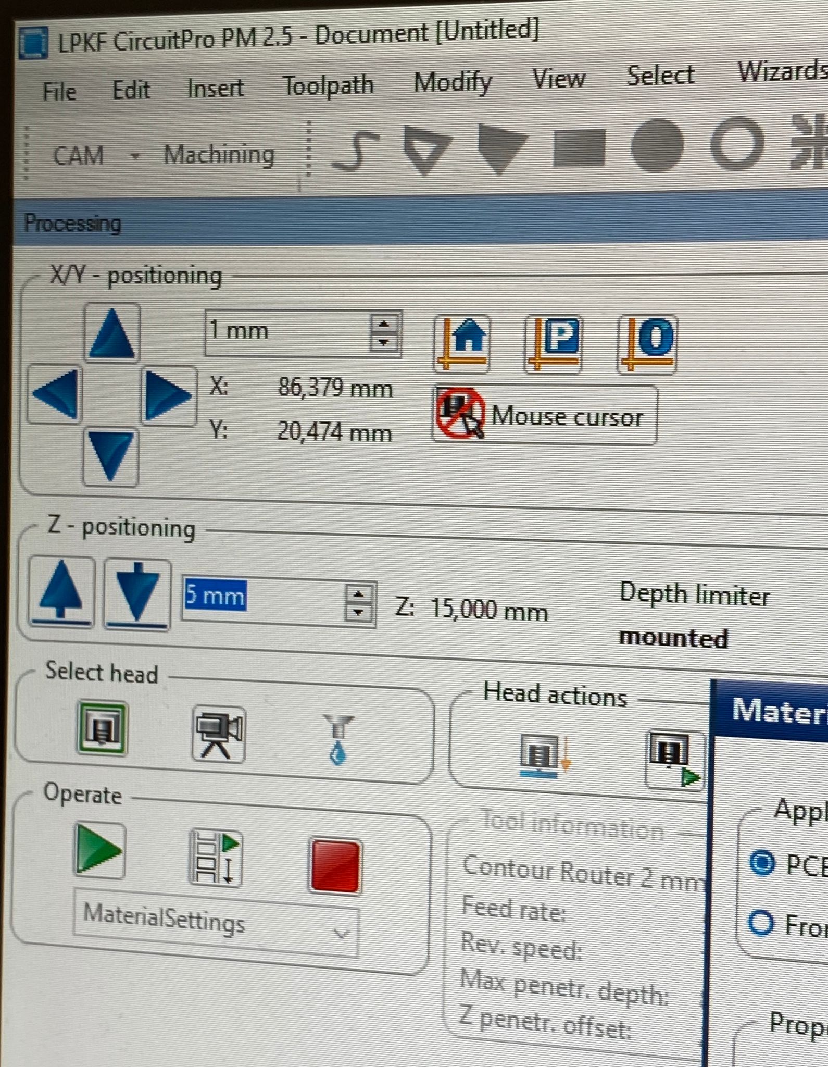Select the PCB radio button
The width and height of the screenshot is (828, 1067).
762,862
